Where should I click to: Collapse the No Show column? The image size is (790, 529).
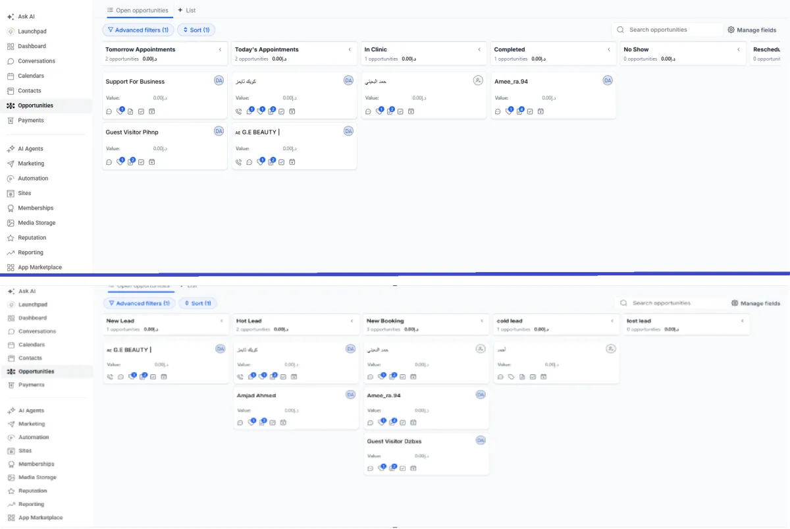point(739,49)
